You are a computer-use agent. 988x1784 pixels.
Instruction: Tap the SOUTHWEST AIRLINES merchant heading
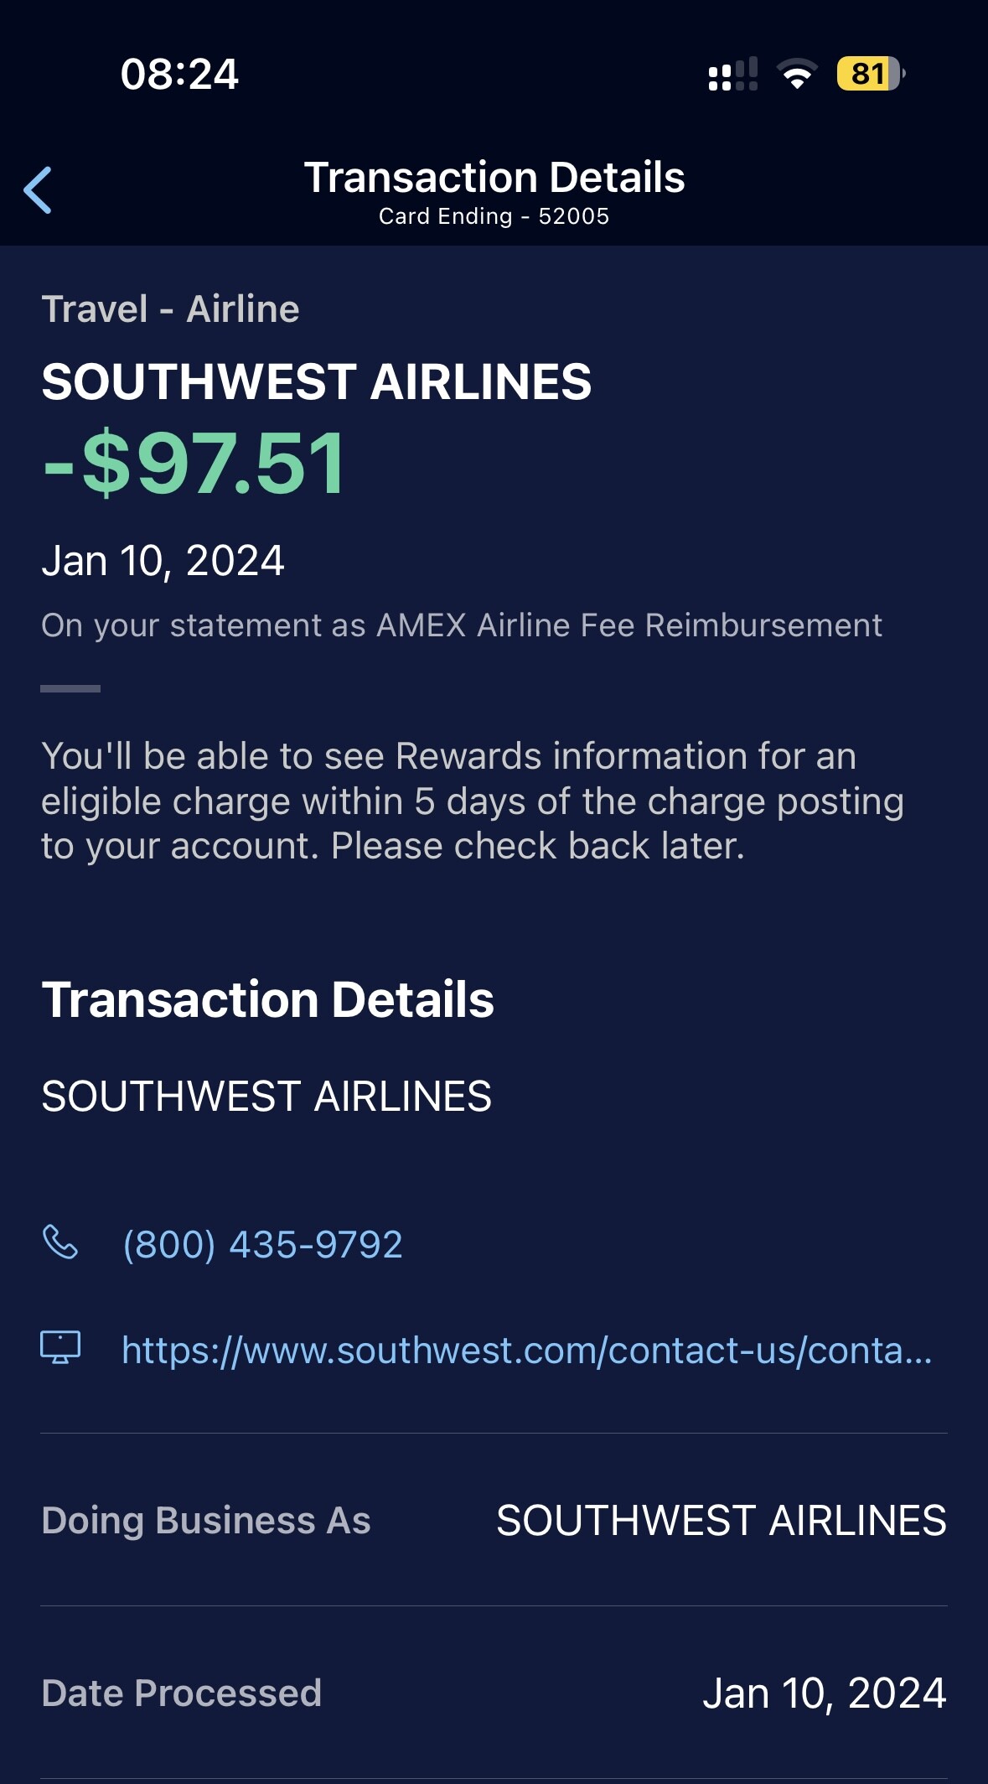[317, 381]
